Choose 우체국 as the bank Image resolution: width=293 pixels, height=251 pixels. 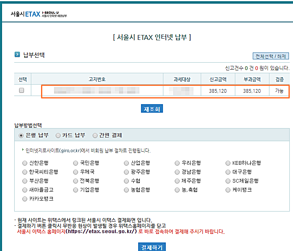pos(76,172)
